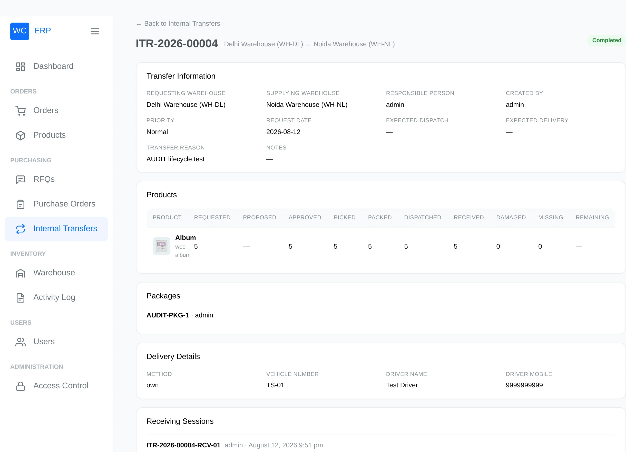Click the Completed status badge
This screenshot has width=626, height=452.
coord(607,40)
